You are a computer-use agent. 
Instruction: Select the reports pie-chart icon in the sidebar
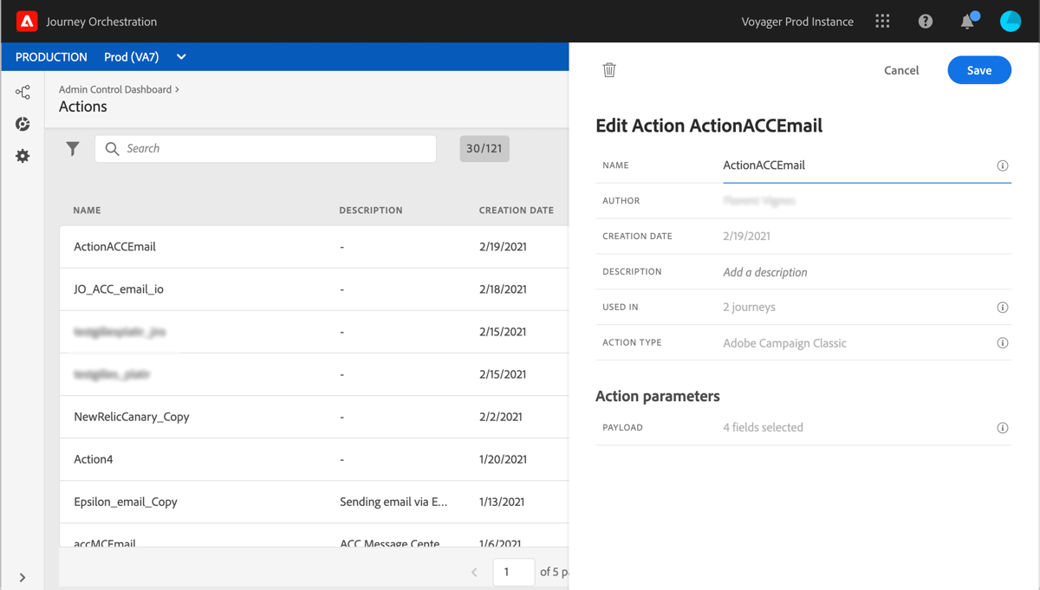coord(23,124)
